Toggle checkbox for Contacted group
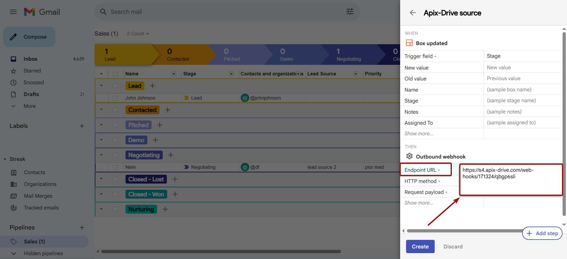The width and height of the screenshot is (567, 259). [x=115, y=110]
